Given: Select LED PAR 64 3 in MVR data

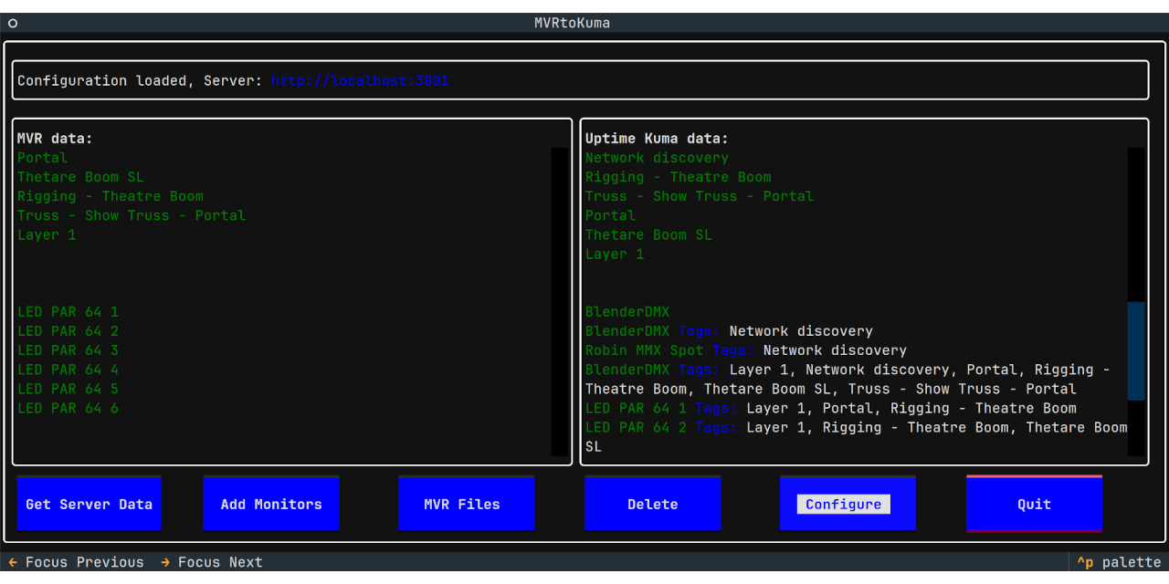Looking at the screenshot, I should click(x=68, y=350).
